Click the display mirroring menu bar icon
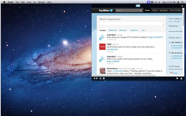 click(152, 2)
